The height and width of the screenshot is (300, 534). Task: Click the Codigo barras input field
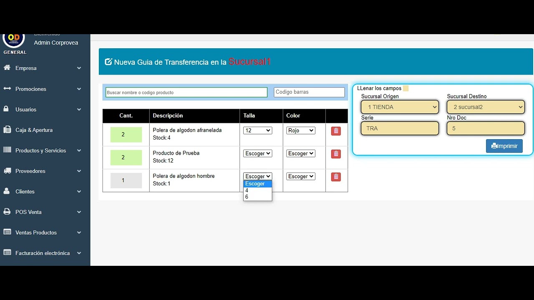(310, 92)
